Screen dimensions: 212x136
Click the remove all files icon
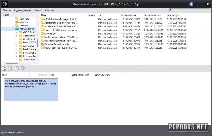(16, 69)
